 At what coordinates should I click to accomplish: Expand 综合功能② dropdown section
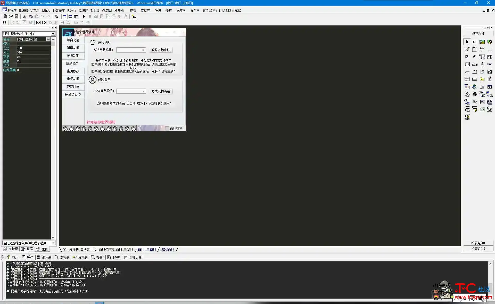coord(73,94)
